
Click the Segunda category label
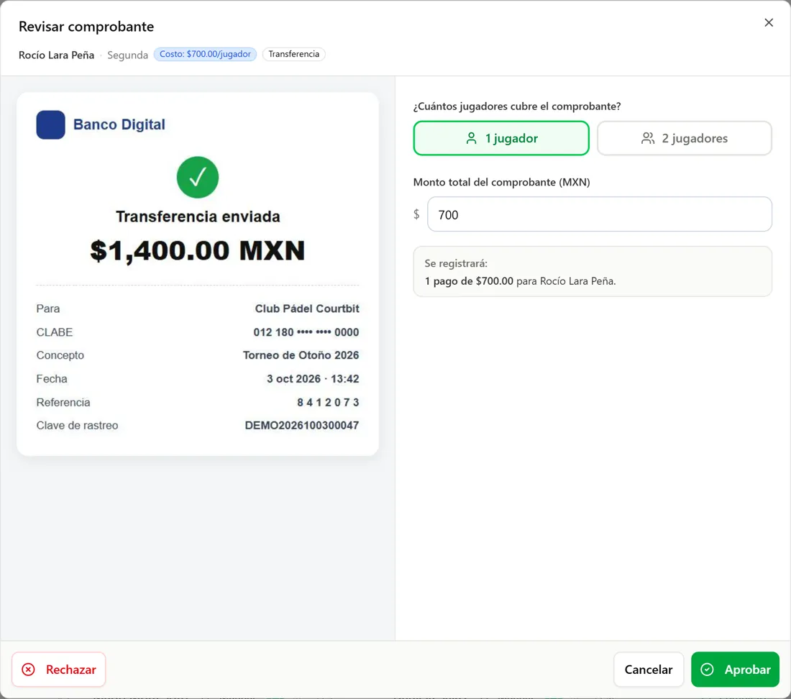[x=127, y=55]
